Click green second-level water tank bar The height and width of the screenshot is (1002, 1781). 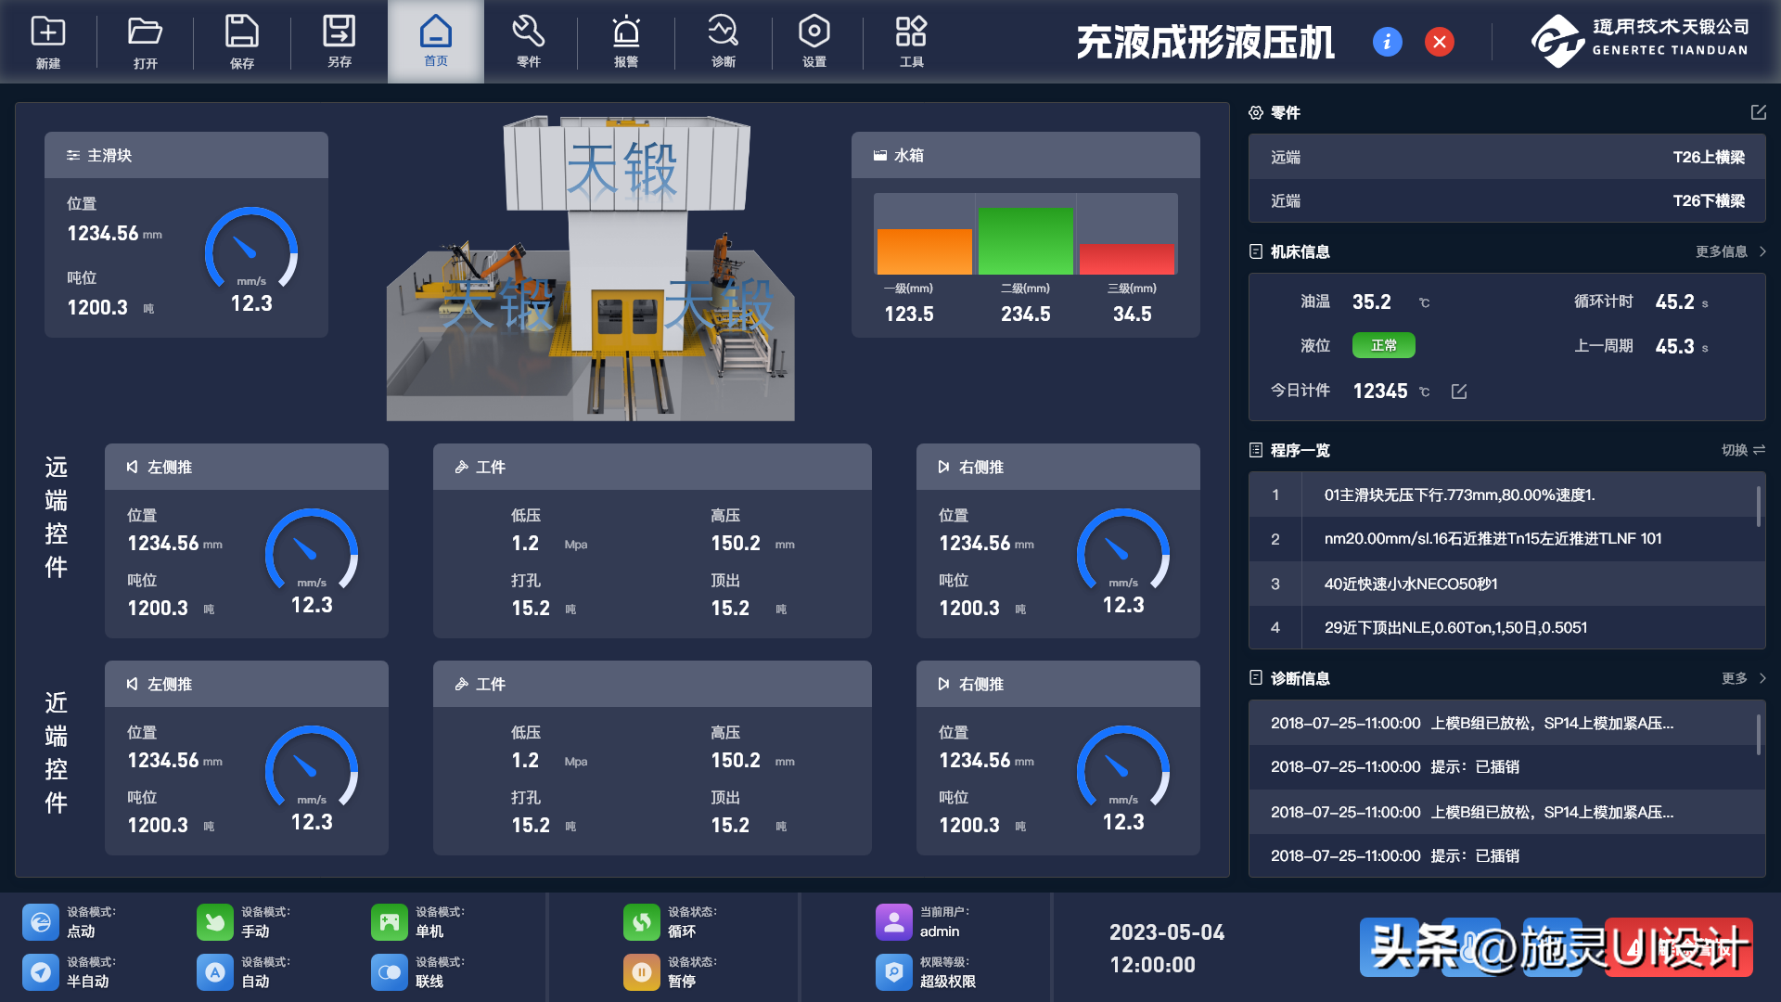[1025, 241]
